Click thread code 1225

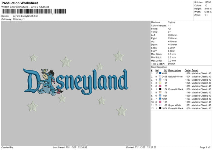click(188, 83)
